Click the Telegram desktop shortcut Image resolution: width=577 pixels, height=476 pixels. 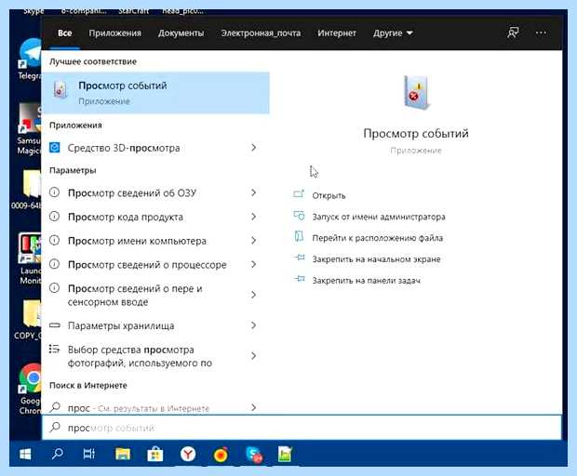click(x=30, y=59)
